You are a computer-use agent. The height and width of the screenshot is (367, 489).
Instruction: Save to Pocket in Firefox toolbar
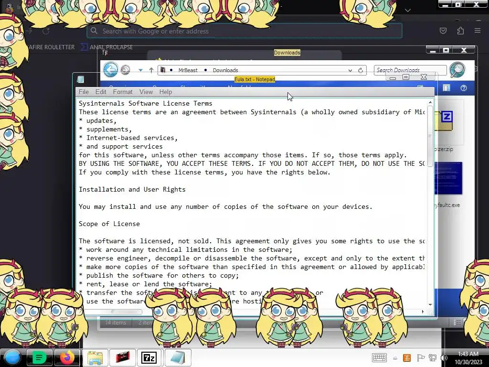(443, 31)
